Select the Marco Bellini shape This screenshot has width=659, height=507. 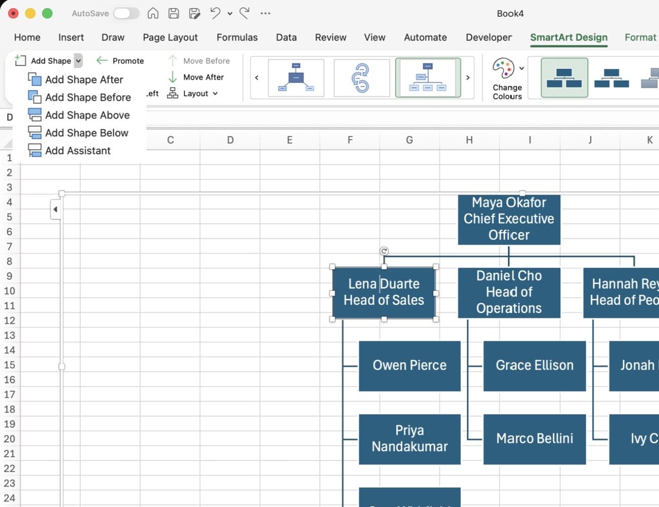pyautogui.click(x=534, y=439)
